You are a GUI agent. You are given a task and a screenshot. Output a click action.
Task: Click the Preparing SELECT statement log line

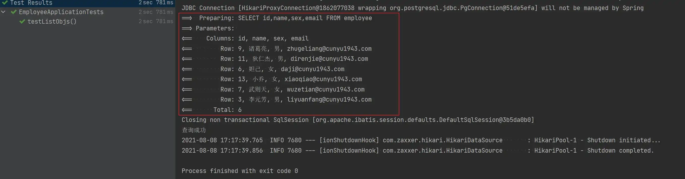277,18
